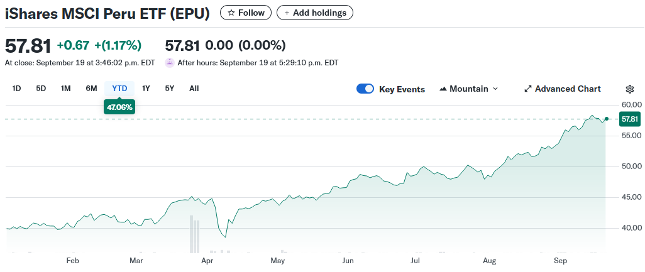Click the after-hours moon icon
The width and height of the screenshot is (645, 272).
[169, 63]
